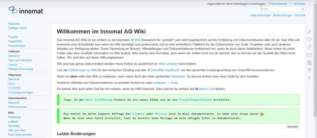This screenshot has width=317, height=138.
Task: Open DokuWiki-Handbuch link
Action: tap(165, 70)
